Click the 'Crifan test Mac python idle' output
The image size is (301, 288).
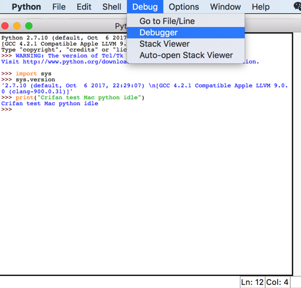click(x=50, y=103)
